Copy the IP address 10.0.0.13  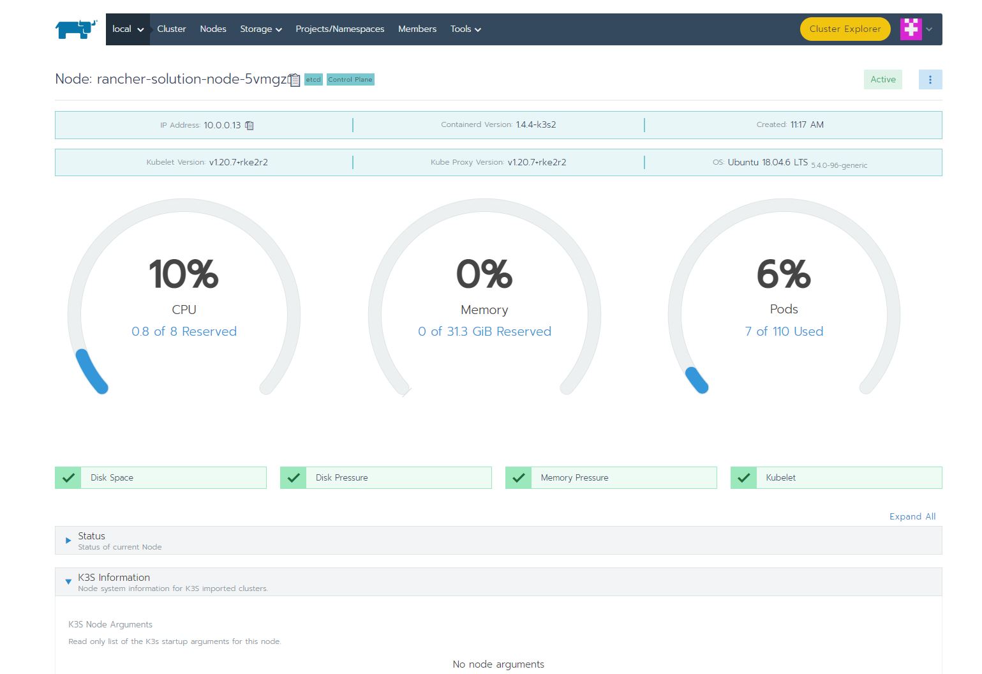[249, 125]
